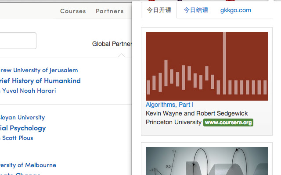The image size is (281, 175).
Task: Switch to the 今日结课 tab
Action: point(196,10)
